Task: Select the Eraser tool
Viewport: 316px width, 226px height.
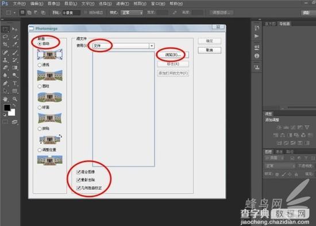Action: pos(5,68)
